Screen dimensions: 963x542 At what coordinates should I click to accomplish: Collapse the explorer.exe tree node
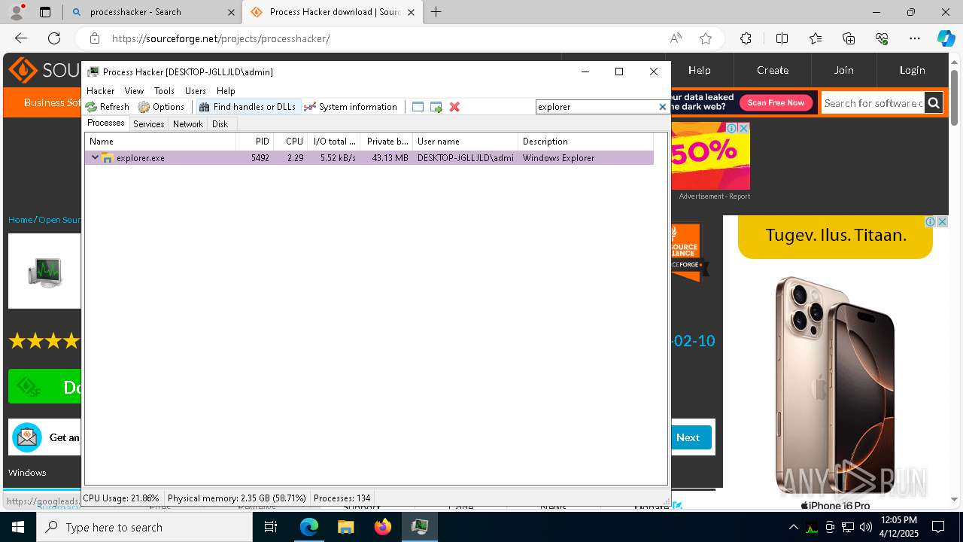point(95,158)
